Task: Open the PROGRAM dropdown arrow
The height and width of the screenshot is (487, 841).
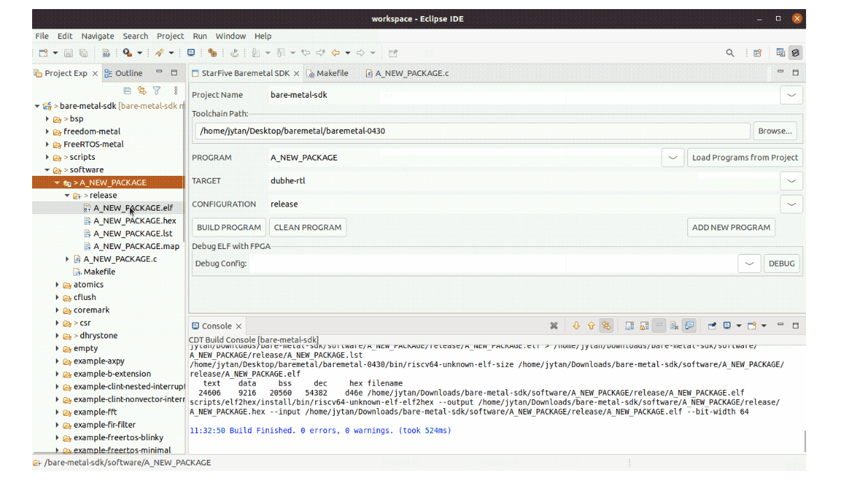Action: coord(673,158)
